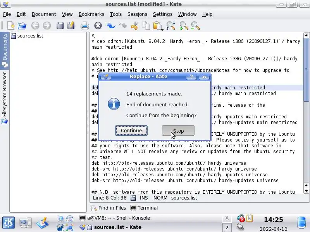Switch to virtual desktop 2 in pager
Image resolution: width=310 pixels, height=232 pixels.
tap(227, 227)
